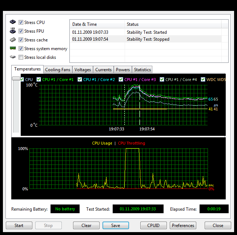Hide the CPU temperature graph line
The width and height of the screenshot is (237, 235).
pyautogui.click(x=22, y=80)
